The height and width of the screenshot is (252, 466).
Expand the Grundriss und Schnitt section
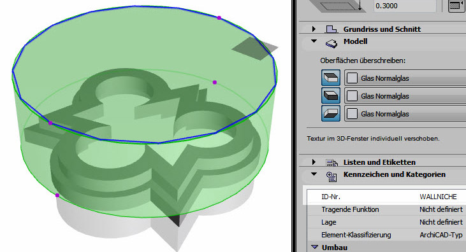pyautogui.click(x=314, y=29)
